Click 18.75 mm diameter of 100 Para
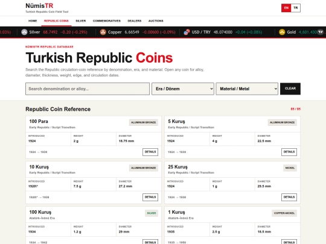 coord(126,141)
